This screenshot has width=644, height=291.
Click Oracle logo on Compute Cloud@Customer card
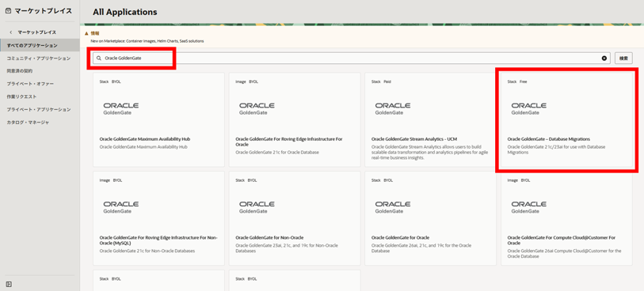pos(528,207)
